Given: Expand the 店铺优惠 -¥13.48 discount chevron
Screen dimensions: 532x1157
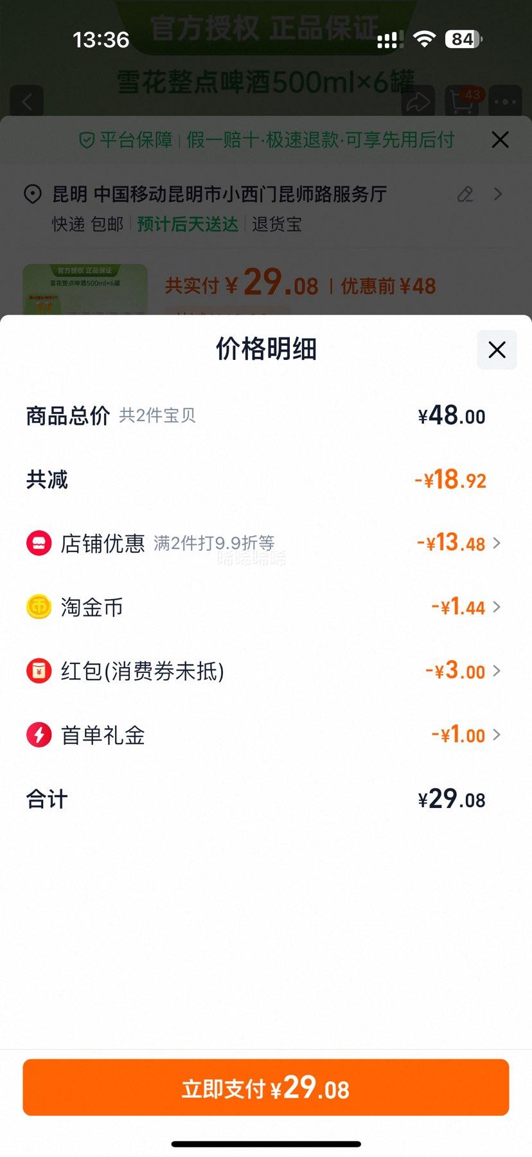Looking at the screenshot, I should click(x=497, y=543).
